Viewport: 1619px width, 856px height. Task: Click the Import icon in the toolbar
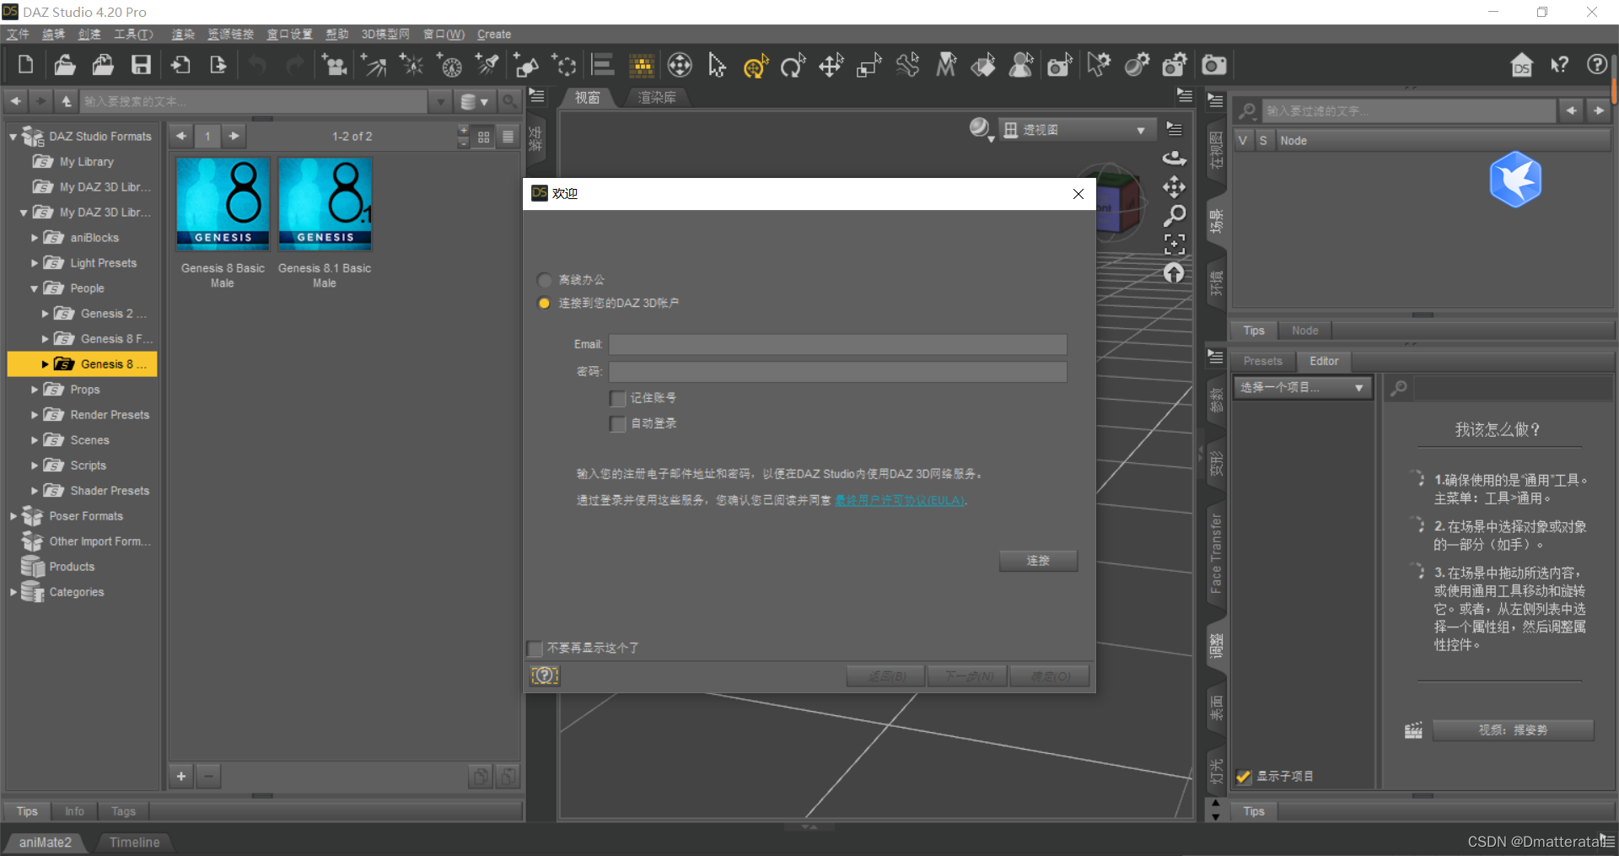(x=180, y=65)
